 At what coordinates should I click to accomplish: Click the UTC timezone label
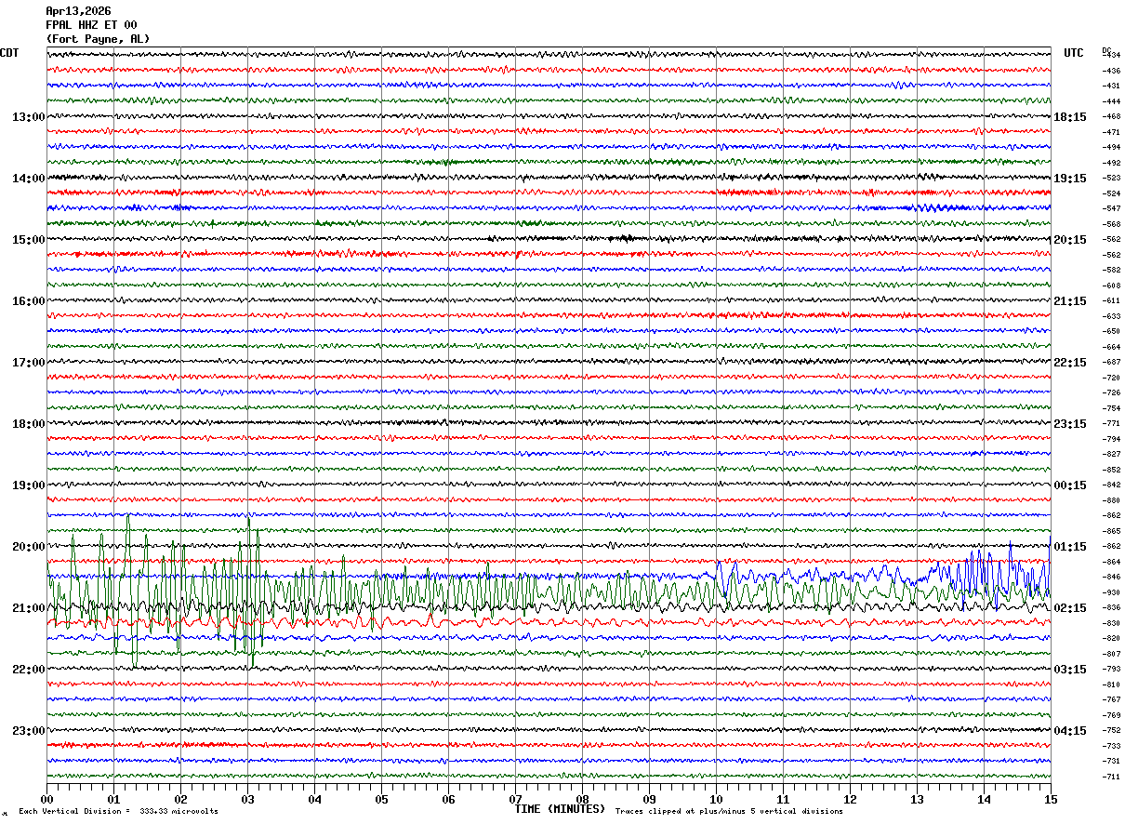(1074, 53)
